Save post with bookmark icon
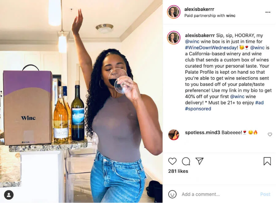 (267, 161)
